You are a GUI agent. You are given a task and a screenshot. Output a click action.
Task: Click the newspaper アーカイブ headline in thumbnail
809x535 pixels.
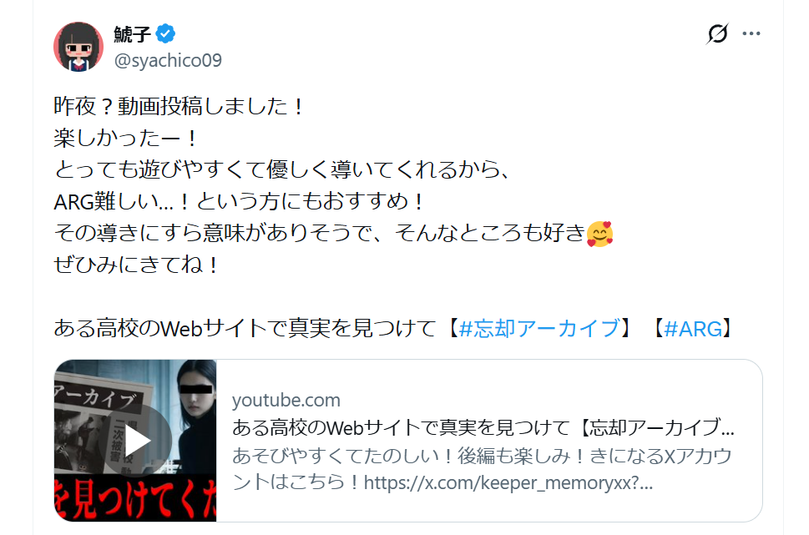(97, 397)
